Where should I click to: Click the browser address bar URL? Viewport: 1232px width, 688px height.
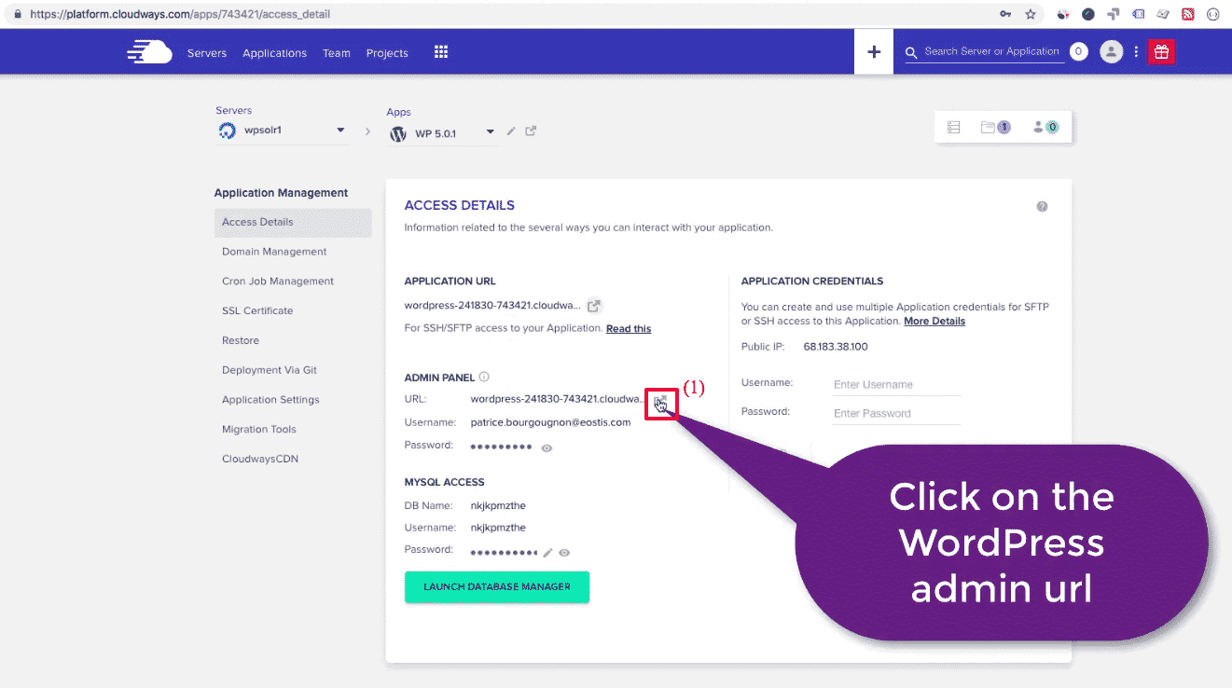(x=180, y=14)
